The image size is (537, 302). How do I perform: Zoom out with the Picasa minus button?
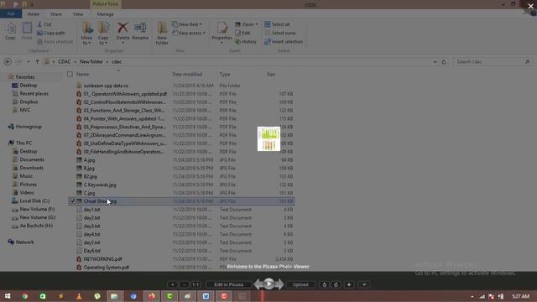[185, 284]
